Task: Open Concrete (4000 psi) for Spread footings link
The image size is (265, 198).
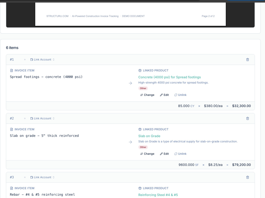Action: click(170, 77)
